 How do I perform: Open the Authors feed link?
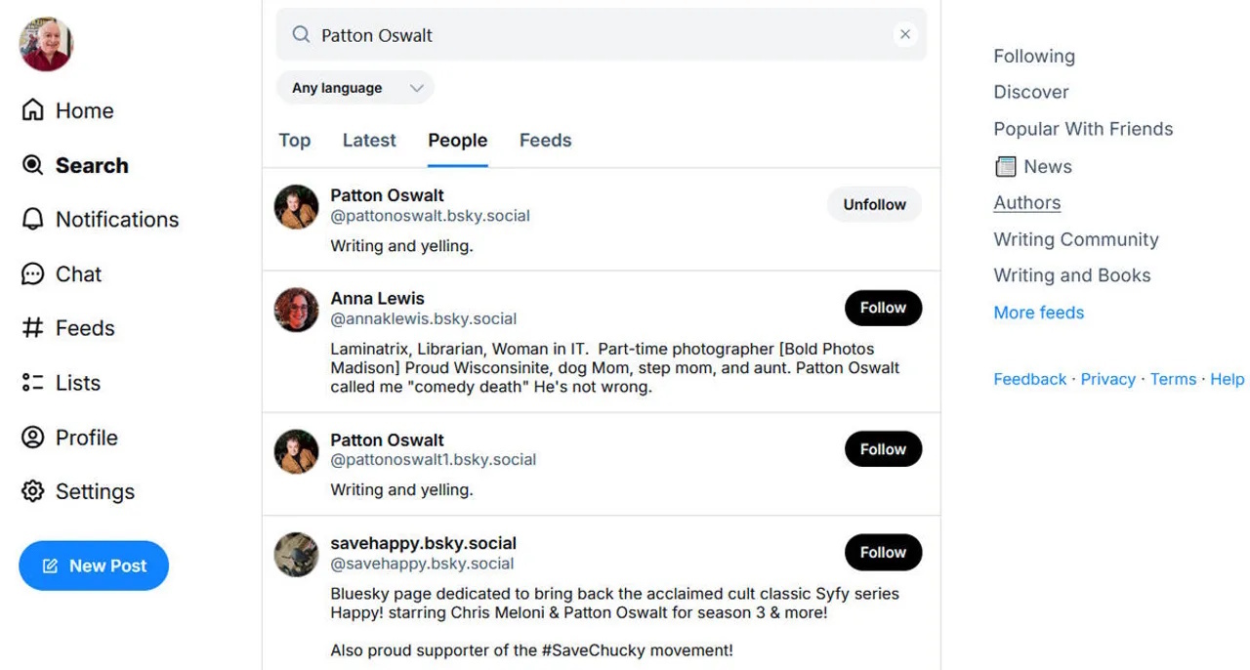click(x=1026, y=203)
